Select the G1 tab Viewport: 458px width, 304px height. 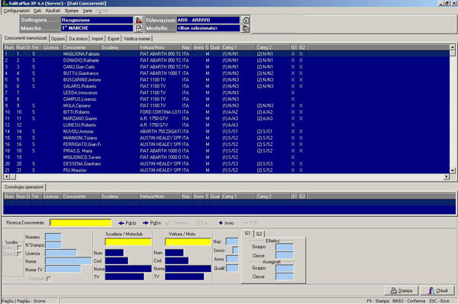click(247, 233)
